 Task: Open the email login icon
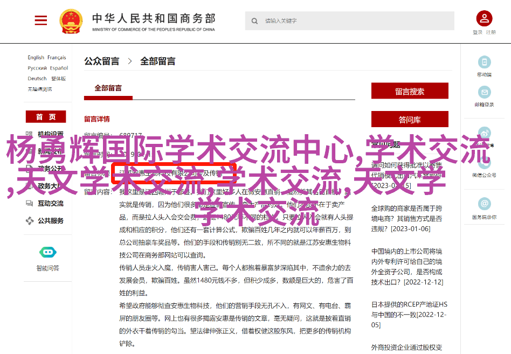[484, 92]
